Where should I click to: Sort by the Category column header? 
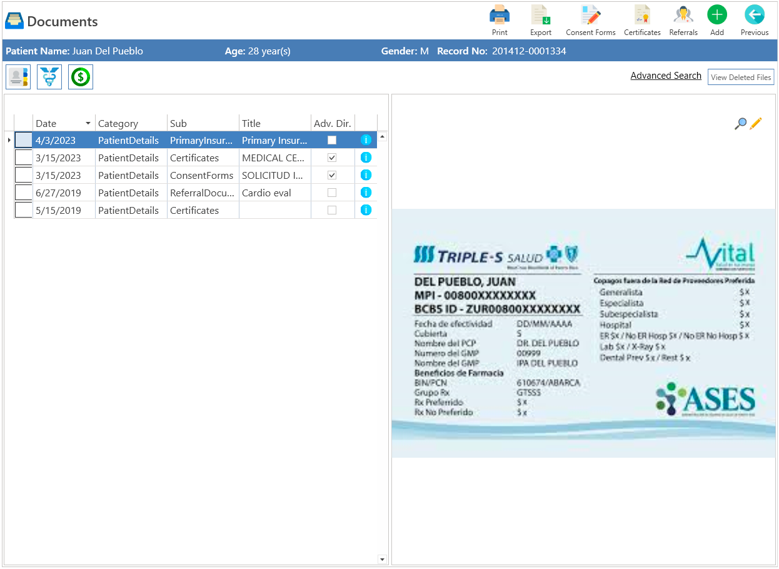coord(131,123)
